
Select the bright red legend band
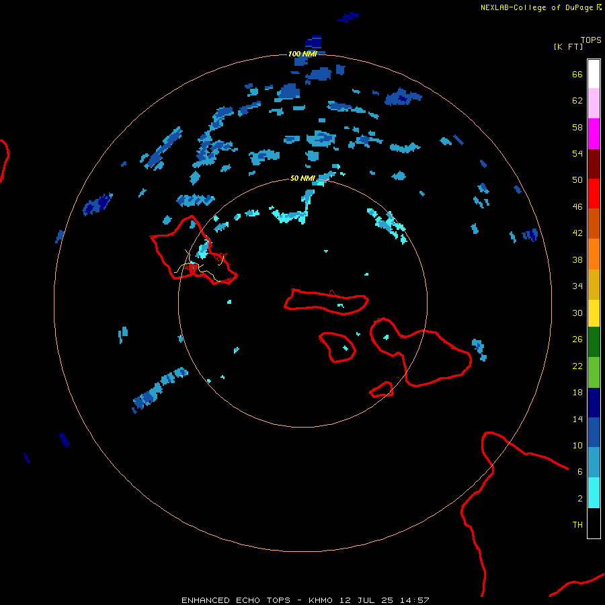point(594,194)
